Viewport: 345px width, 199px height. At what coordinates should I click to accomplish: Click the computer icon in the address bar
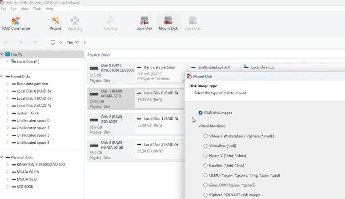53,43
